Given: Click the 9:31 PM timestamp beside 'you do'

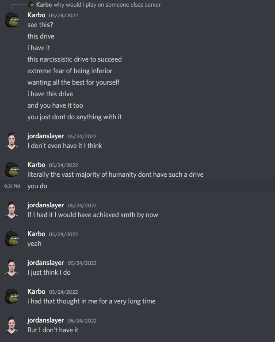Looking at the screenshot, I should [x=12, y=186].
